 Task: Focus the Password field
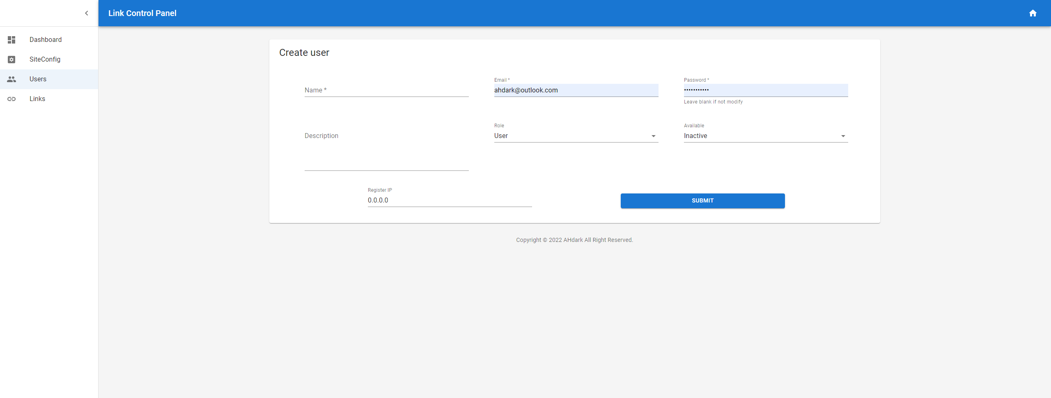tap(766, 90)
